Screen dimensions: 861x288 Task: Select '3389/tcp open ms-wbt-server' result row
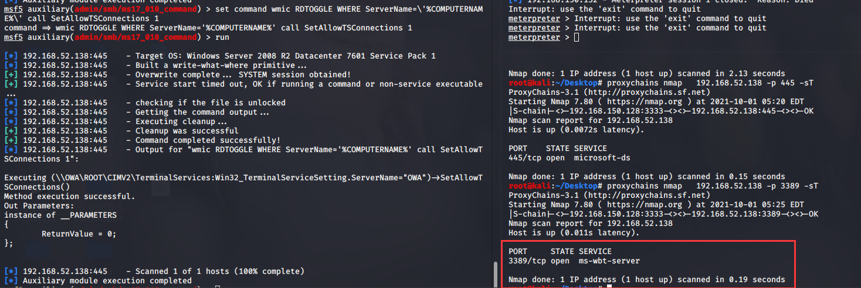click(x=574, y=261)
